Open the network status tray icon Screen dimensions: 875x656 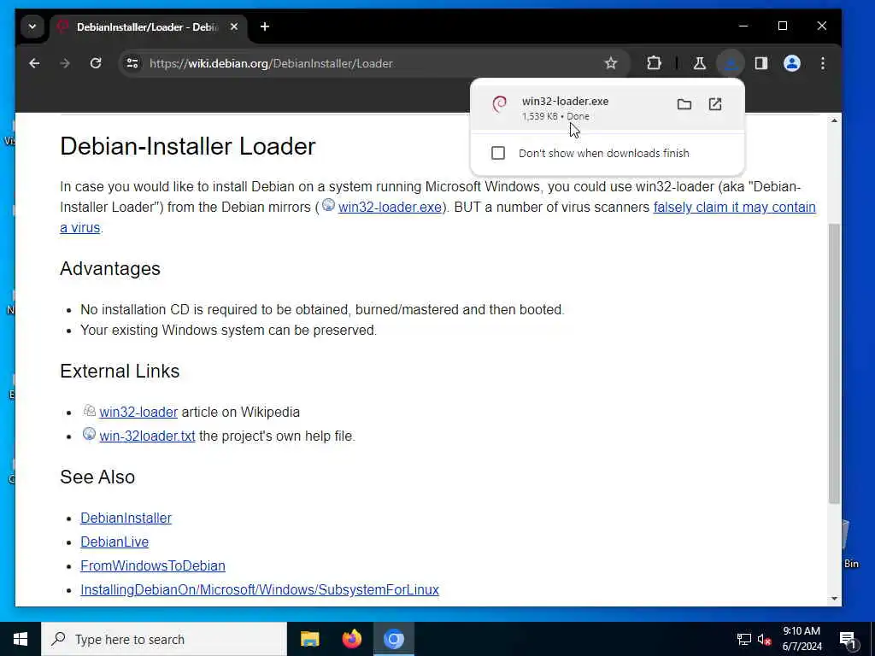point(744,640)
